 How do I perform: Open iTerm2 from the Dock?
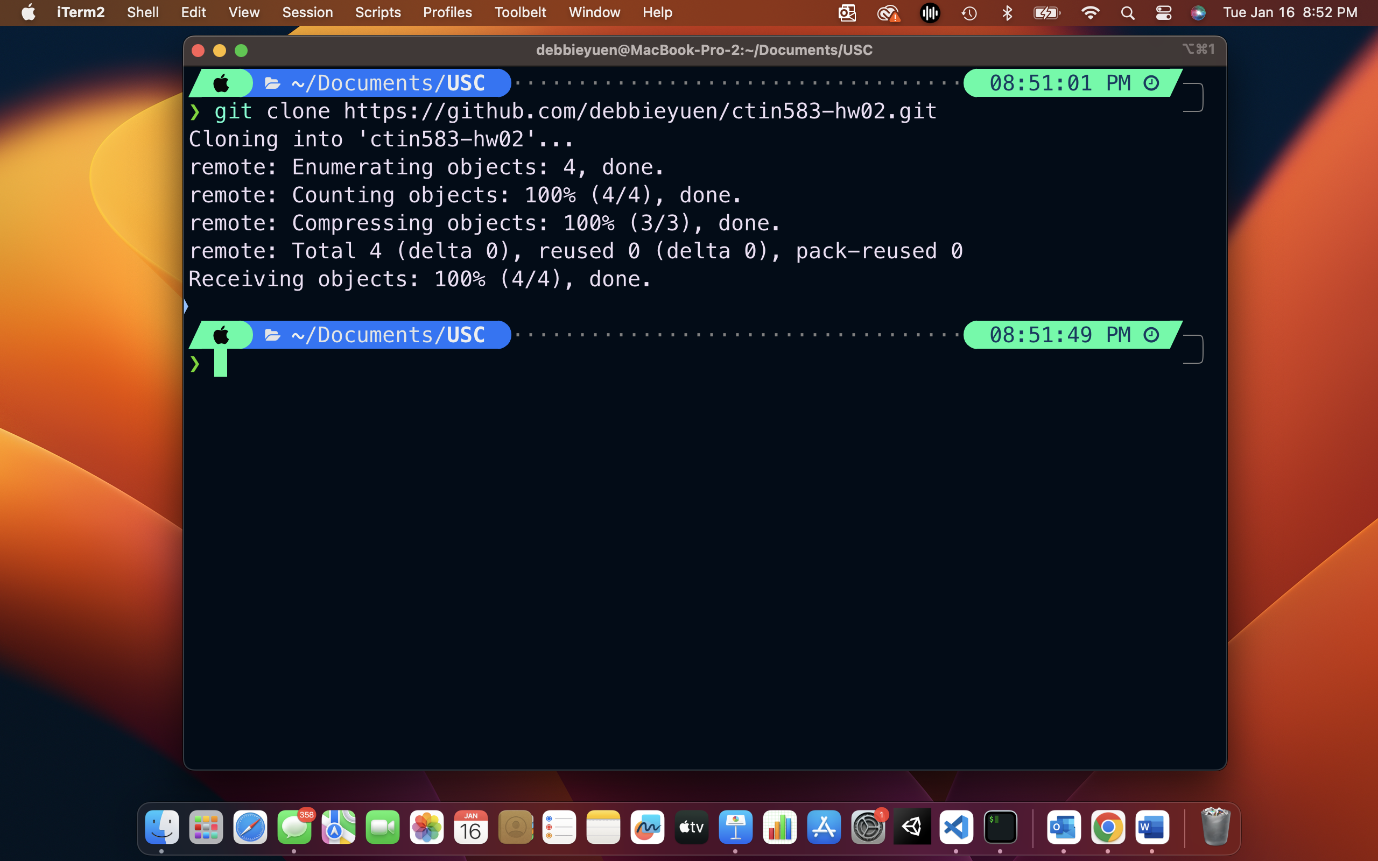[x=1001, y=827]
